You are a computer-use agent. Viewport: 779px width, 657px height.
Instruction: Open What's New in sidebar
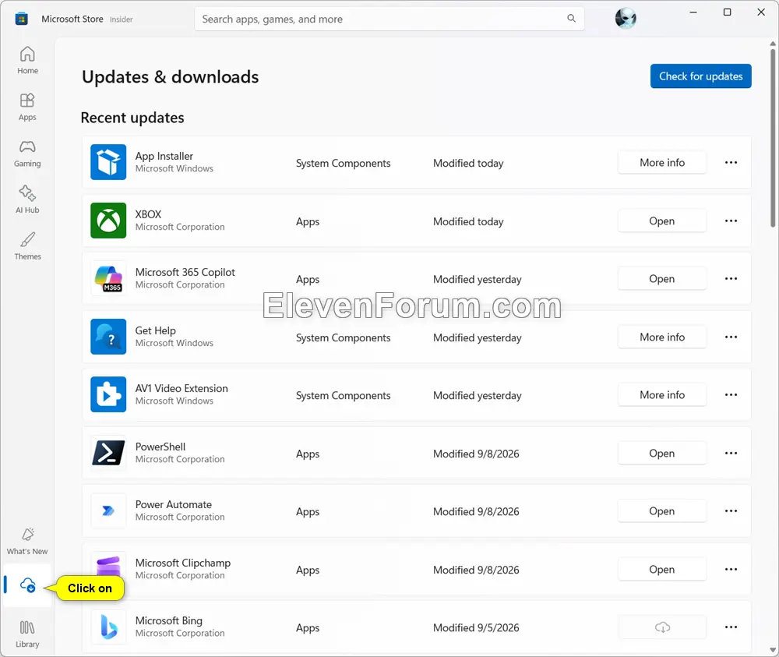click(x=27, y=541)
